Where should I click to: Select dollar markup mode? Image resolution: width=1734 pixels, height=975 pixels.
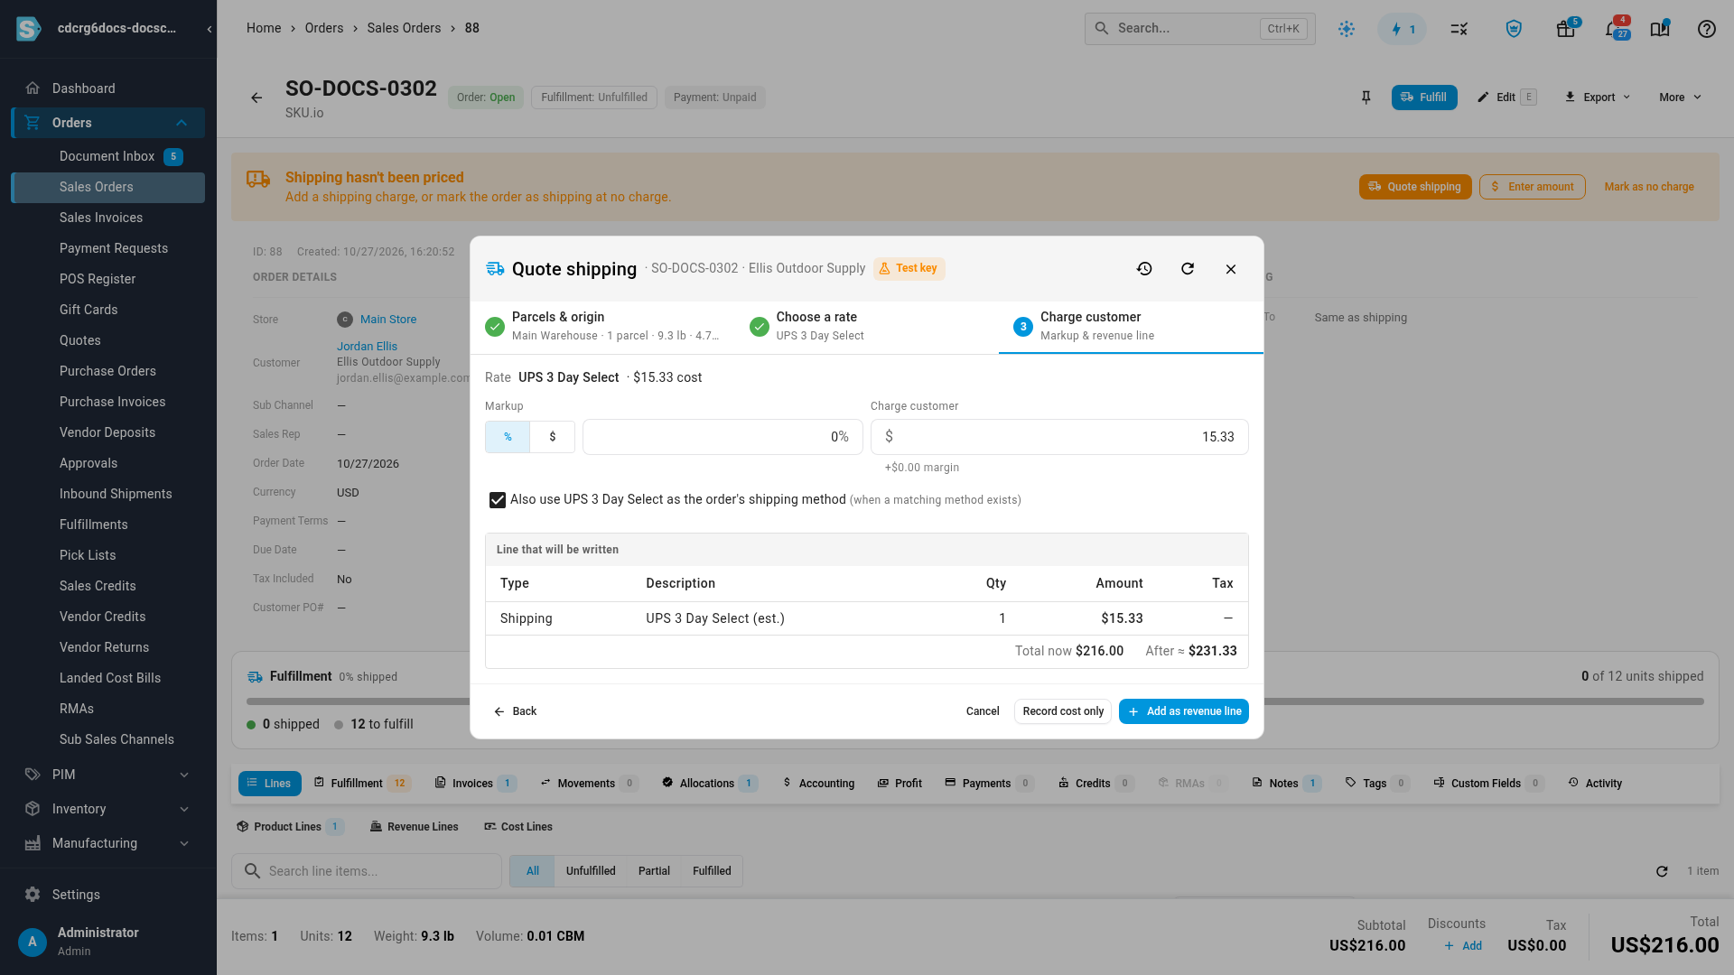click(x=553, y=437)
